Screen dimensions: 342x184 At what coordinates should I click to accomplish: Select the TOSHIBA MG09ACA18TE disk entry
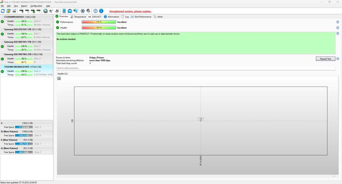27,71
